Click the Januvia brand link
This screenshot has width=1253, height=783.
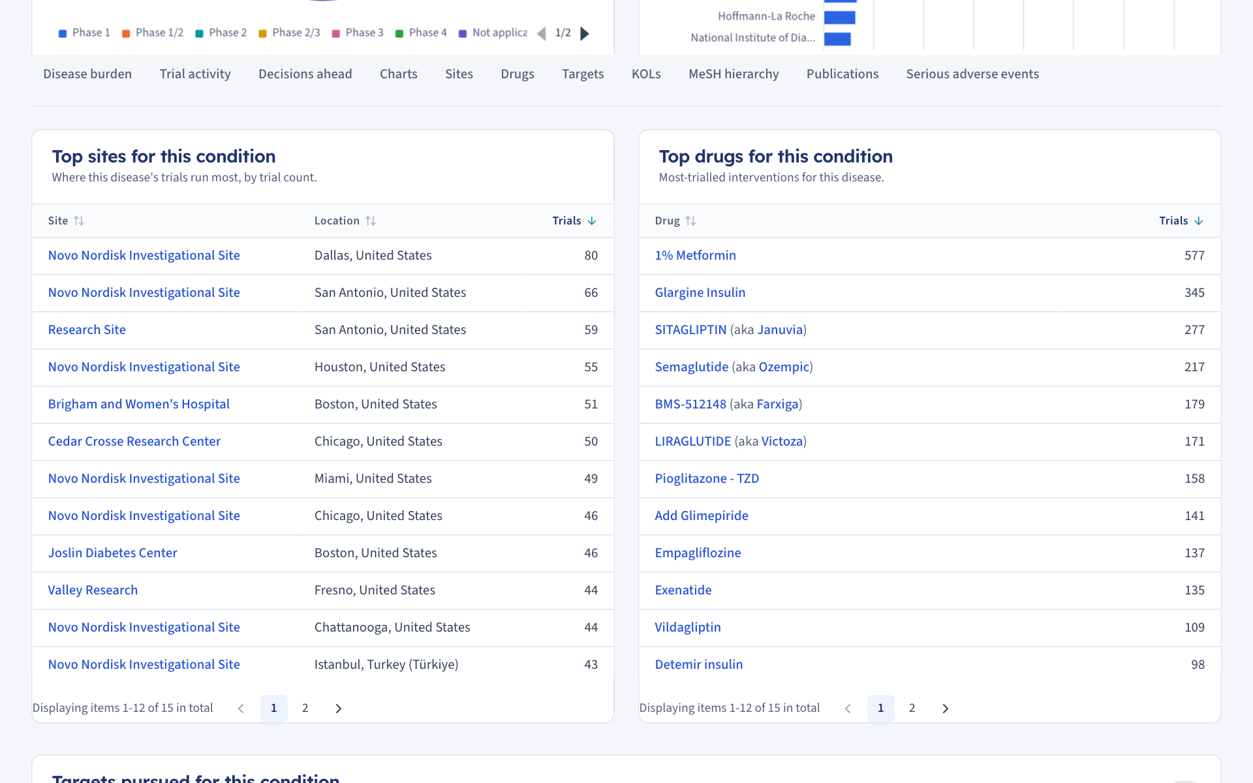[x=780, y=330]
